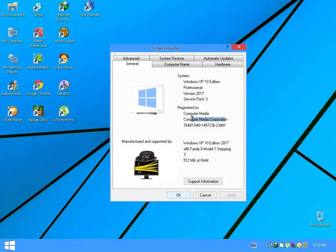Click the 6:13 PM taskbar clock
The width and height of the screenshot is (336, 252).
pyautogui.click(x=319, y=245)
